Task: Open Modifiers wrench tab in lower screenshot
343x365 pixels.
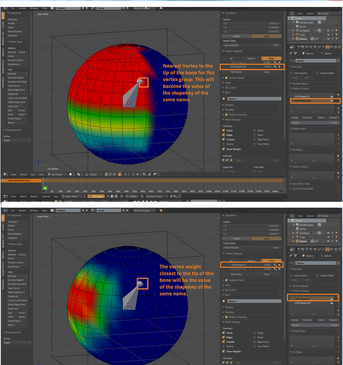Action: pyautogui.click(x=323, y=249)
